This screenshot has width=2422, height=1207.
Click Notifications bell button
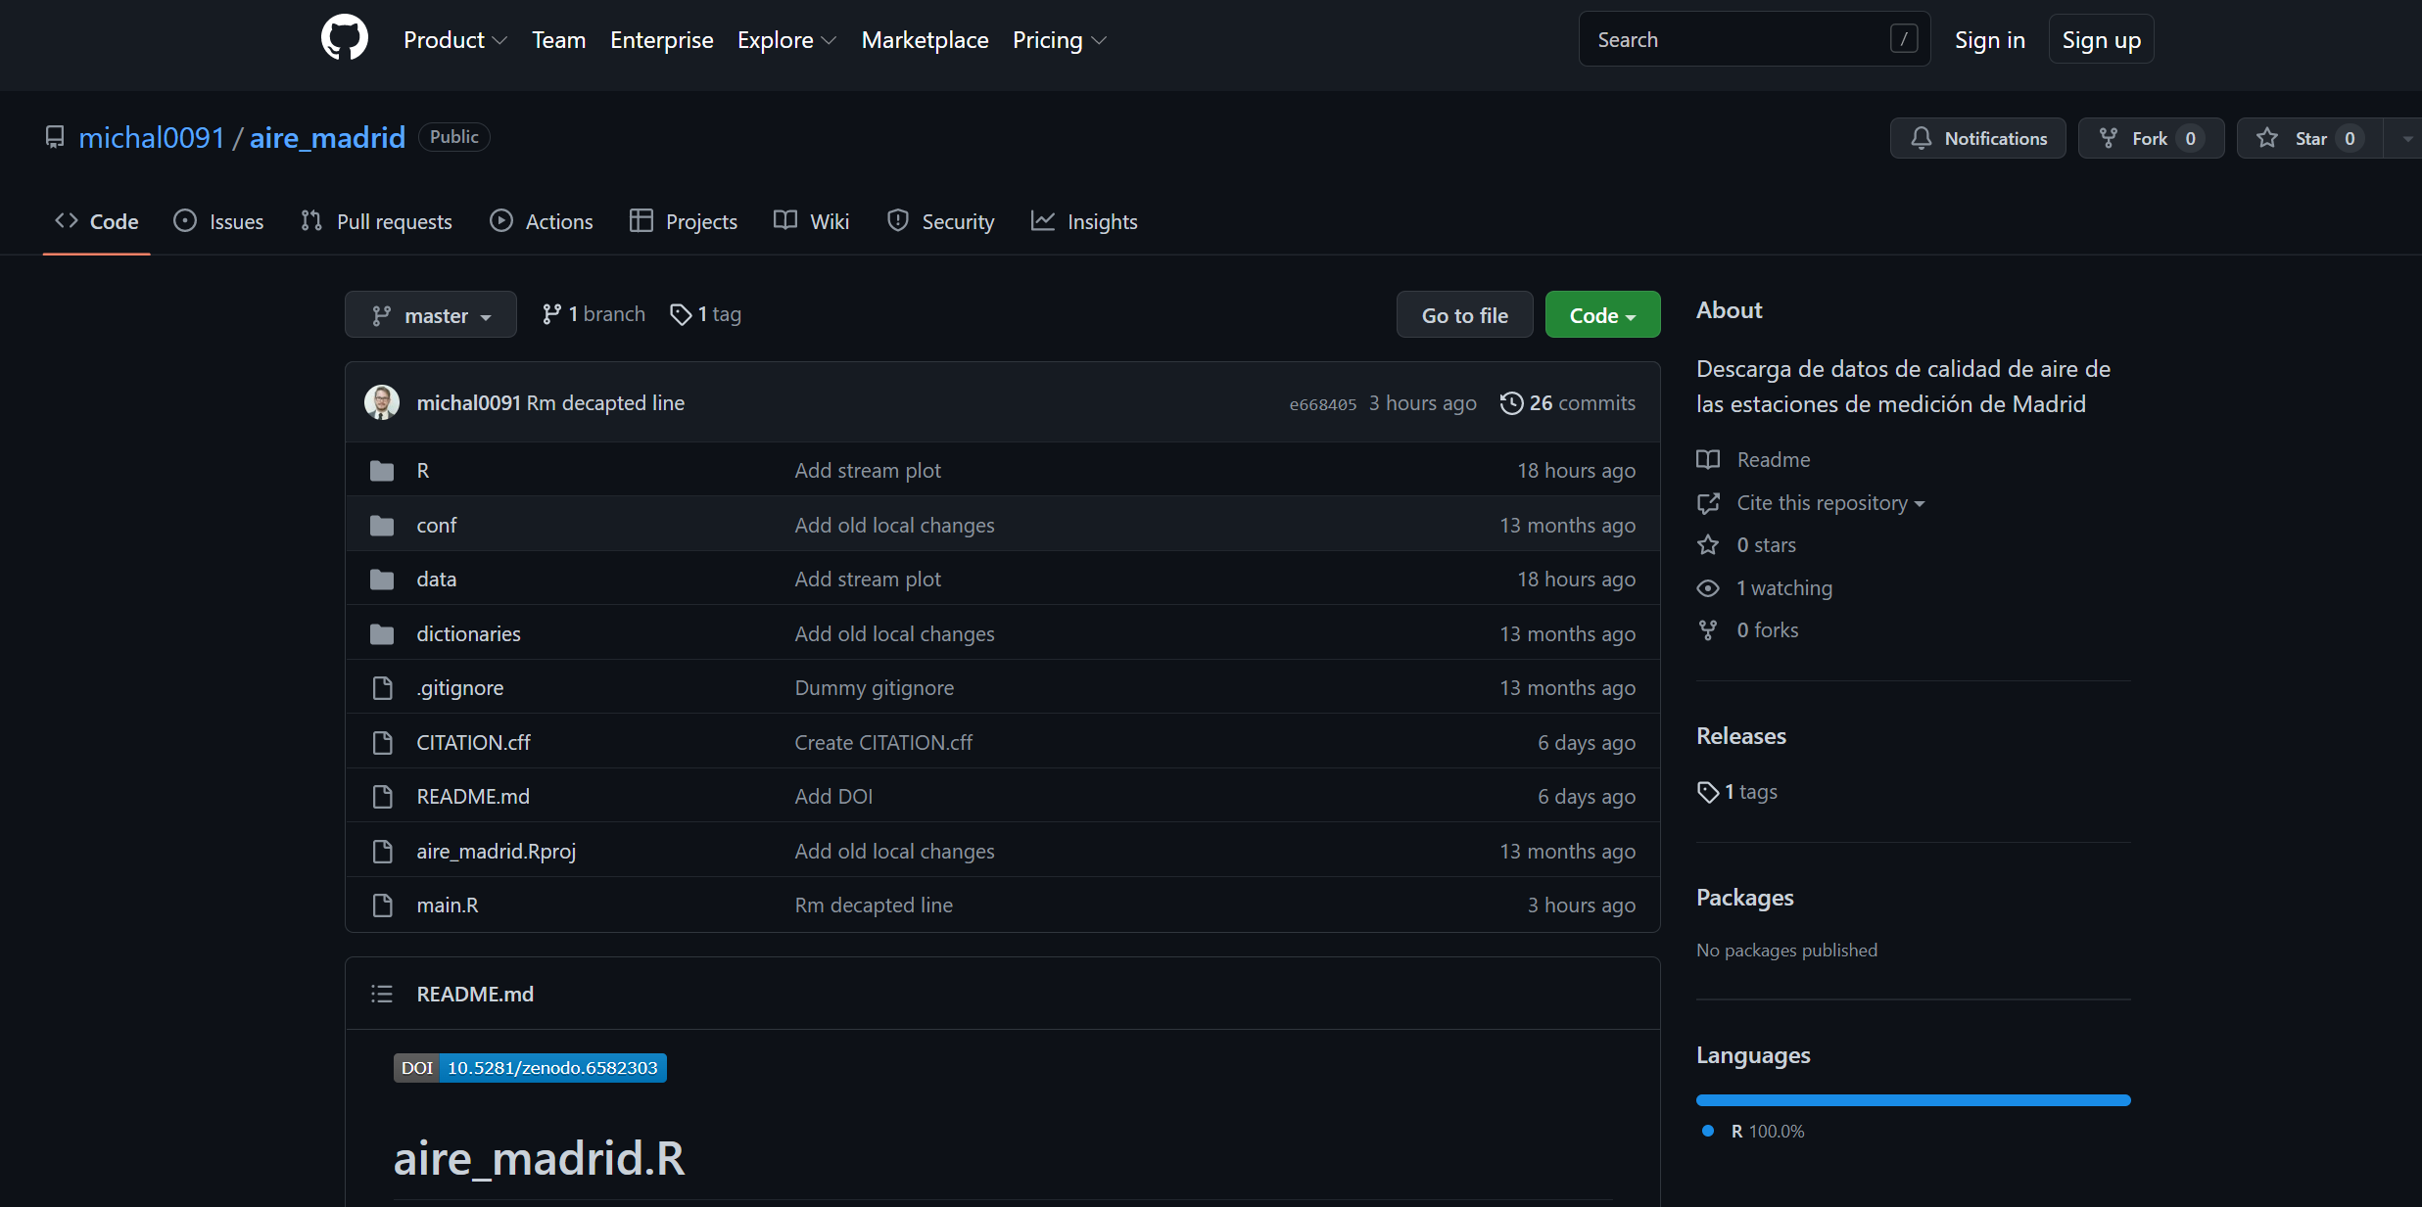pyautogui.click(x=1977, y=138)
